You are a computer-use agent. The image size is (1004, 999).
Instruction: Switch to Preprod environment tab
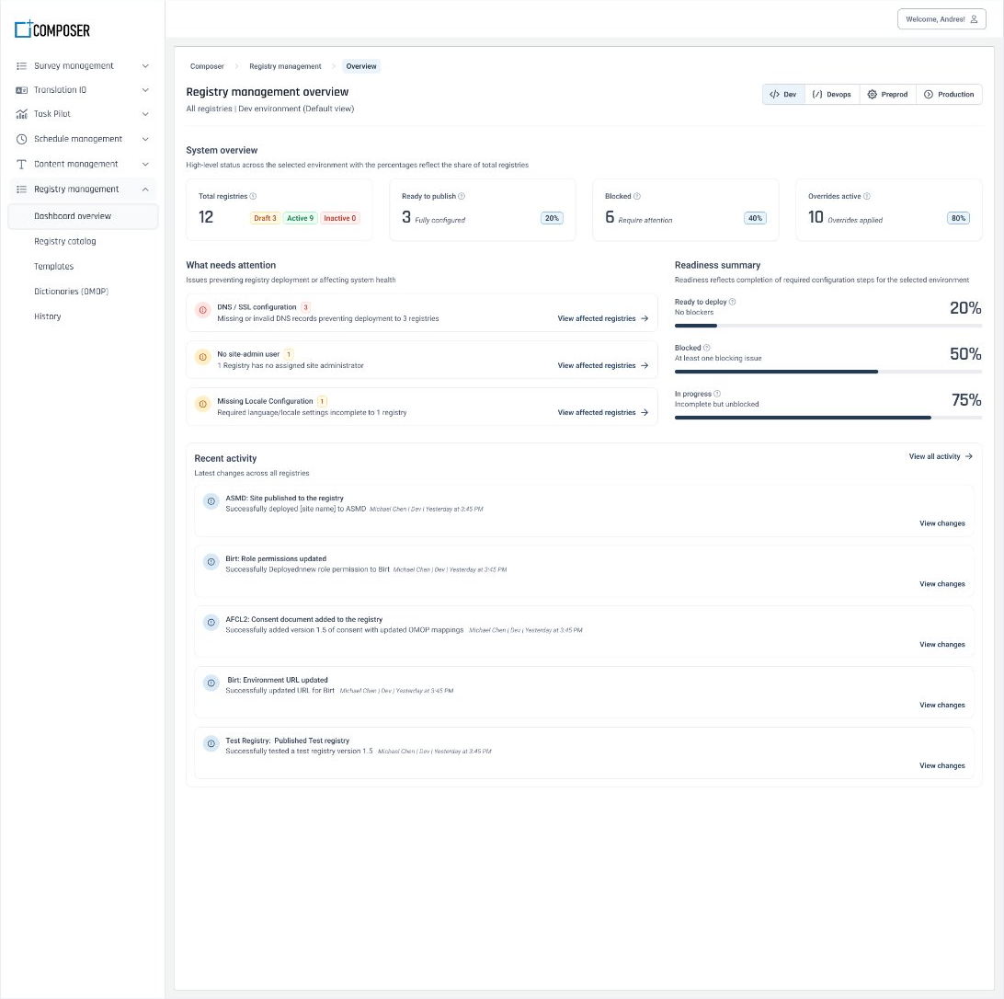[x=887, y=94]
